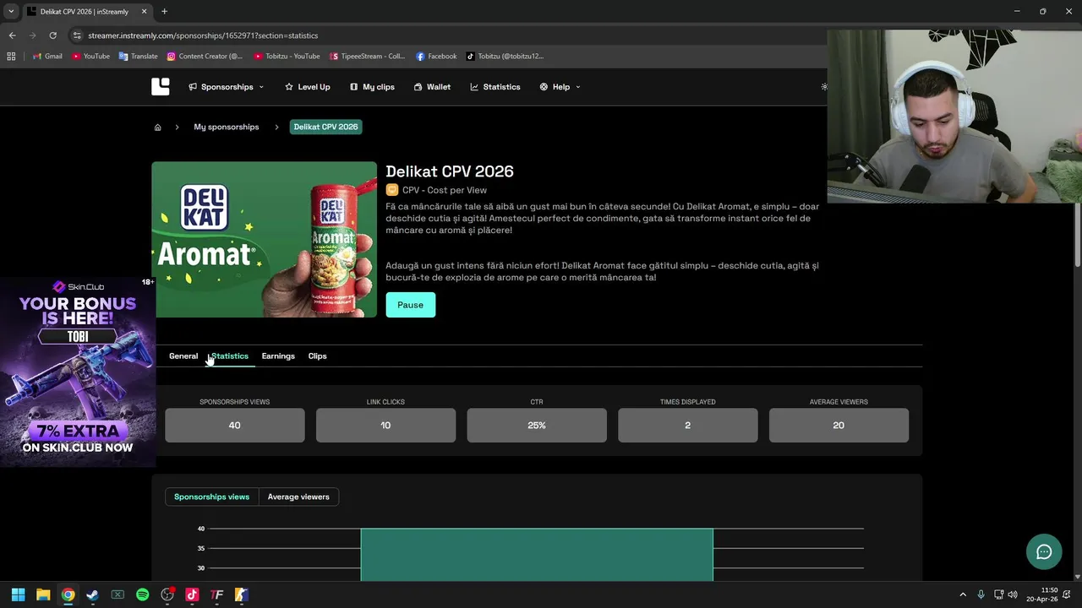Screen dimensions: 1082x608
Task: Click the Link clicks value 10
Action: coord(385,426)
